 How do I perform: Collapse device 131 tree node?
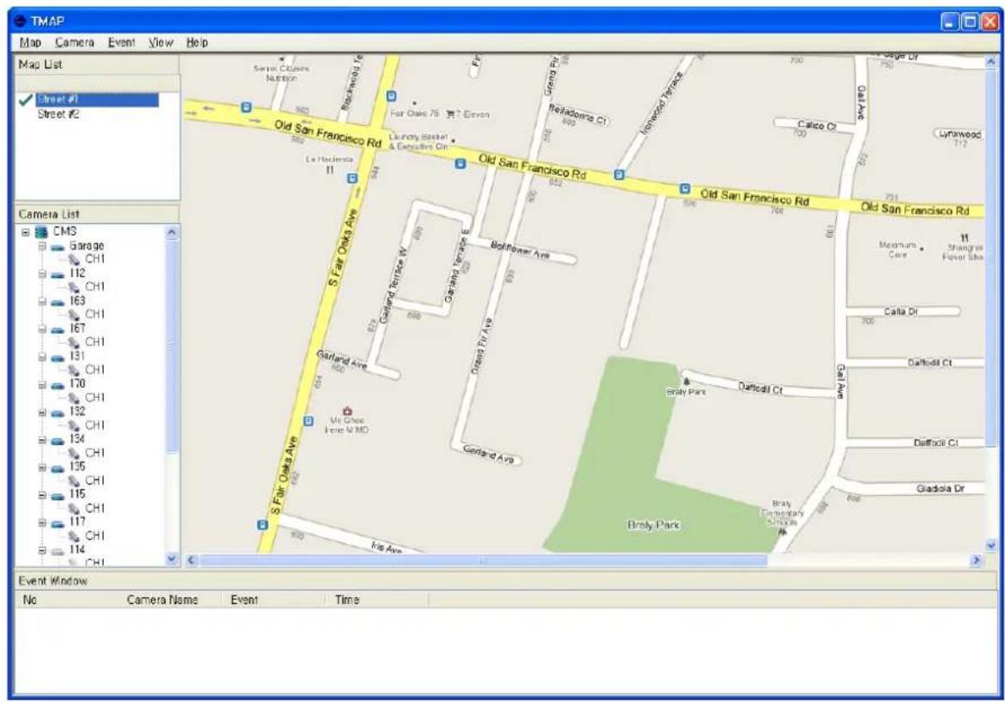[42, 356]
